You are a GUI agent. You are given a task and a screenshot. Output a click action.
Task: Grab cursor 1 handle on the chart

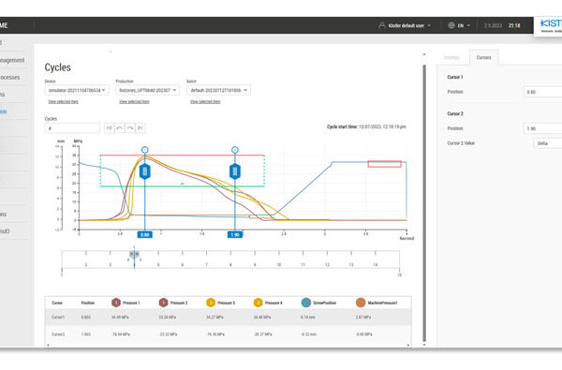tap(145, 171)
